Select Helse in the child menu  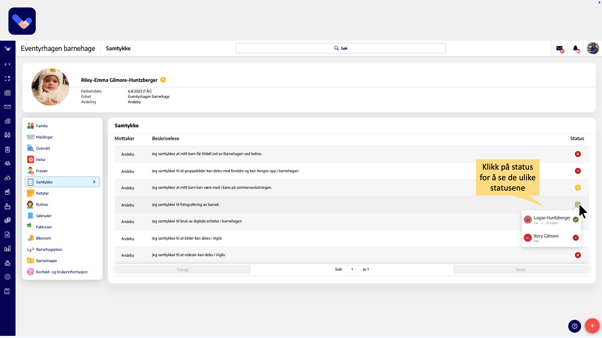40,160
